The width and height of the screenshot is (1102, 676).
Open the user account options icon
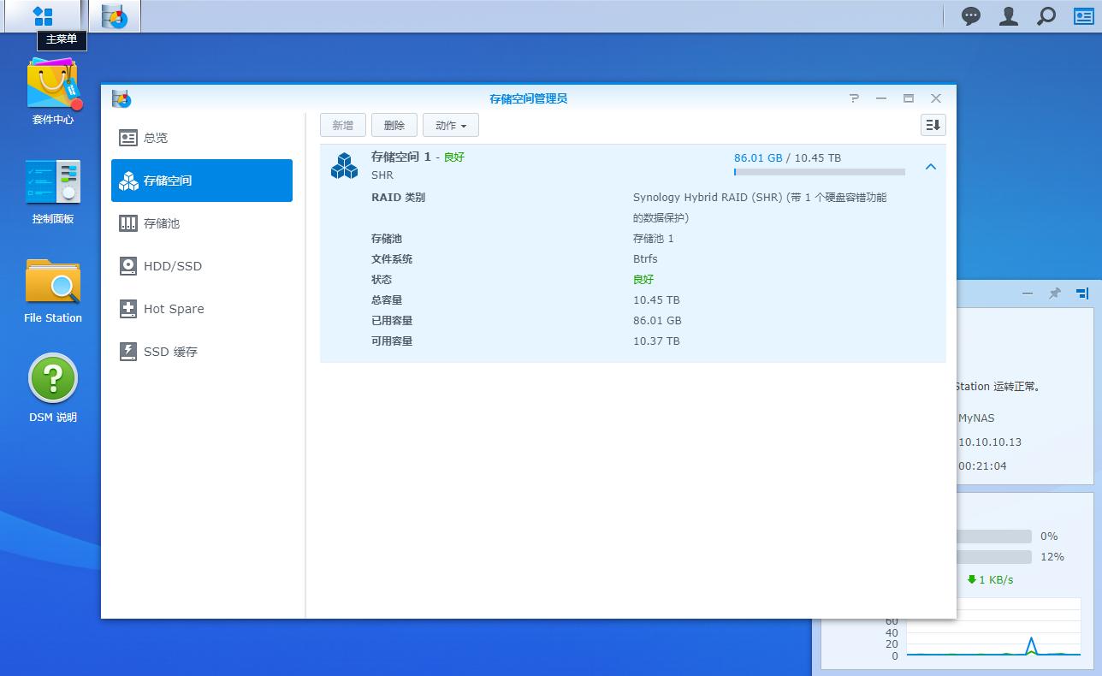click(x=1009, y=16)
